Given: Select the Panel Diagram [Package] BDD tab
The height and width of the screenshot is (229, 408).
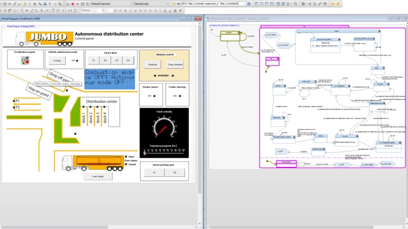Looking at the screenshot, I should [x=20, y=26].
